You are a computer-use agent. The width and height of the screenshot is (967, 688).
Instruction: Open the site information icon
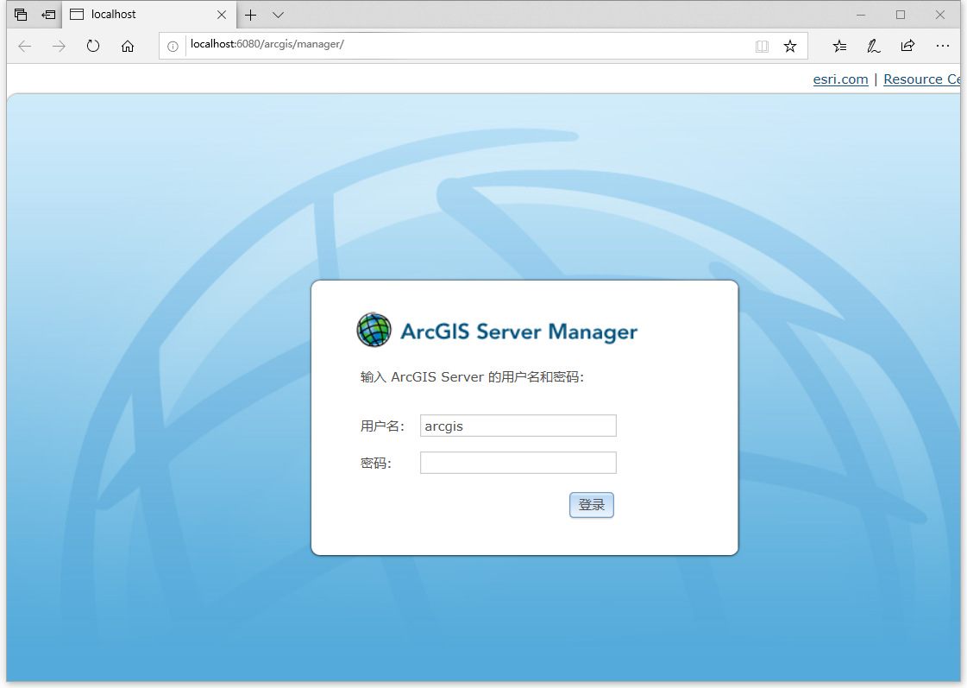point(173,47)
